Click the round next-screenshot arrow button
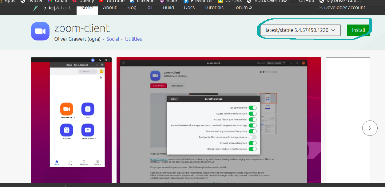 tap(370, 128)
